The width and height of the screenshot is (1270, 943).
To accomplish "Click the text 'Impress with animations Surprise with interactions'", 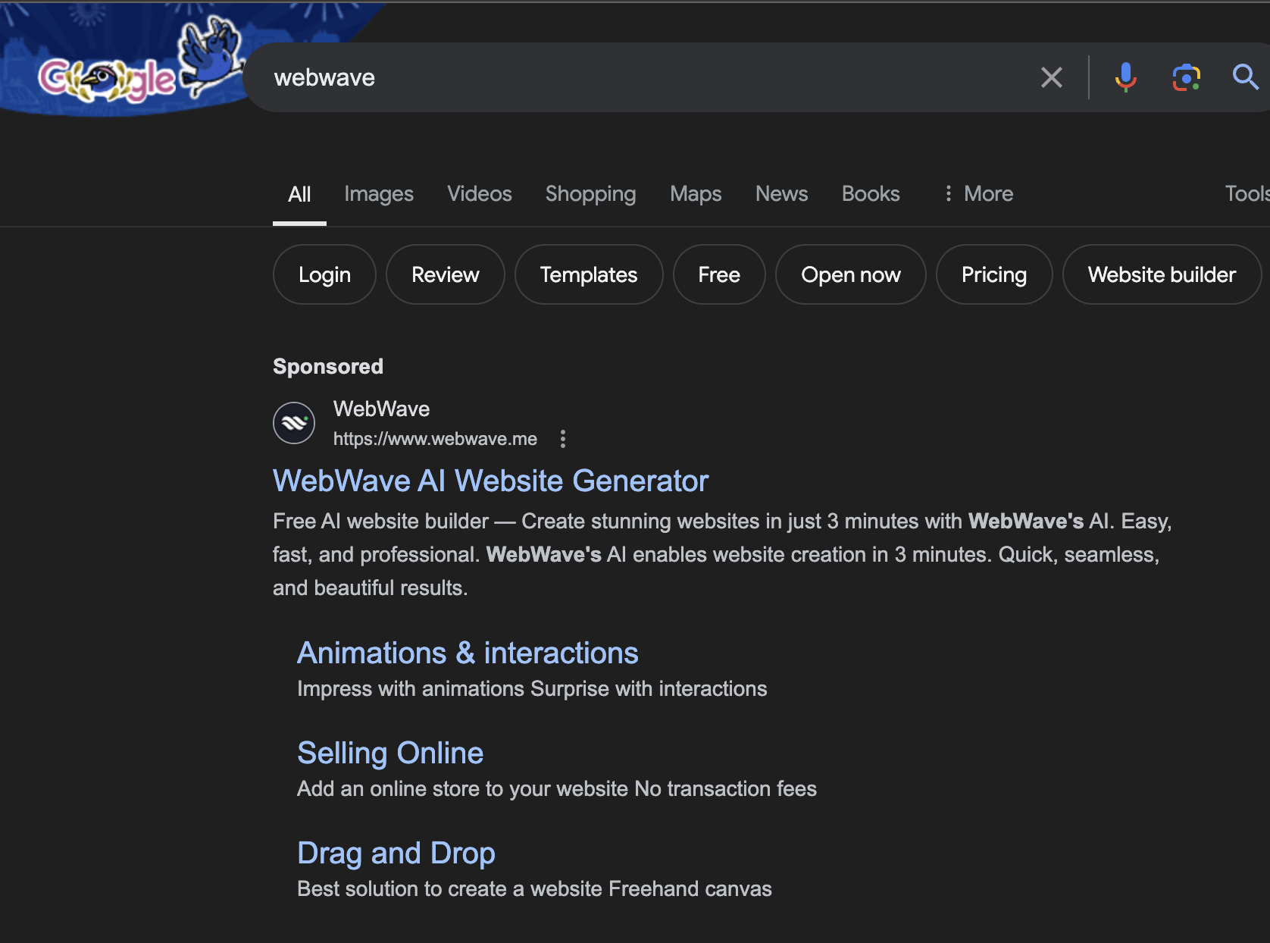I will tap(532, 689).
